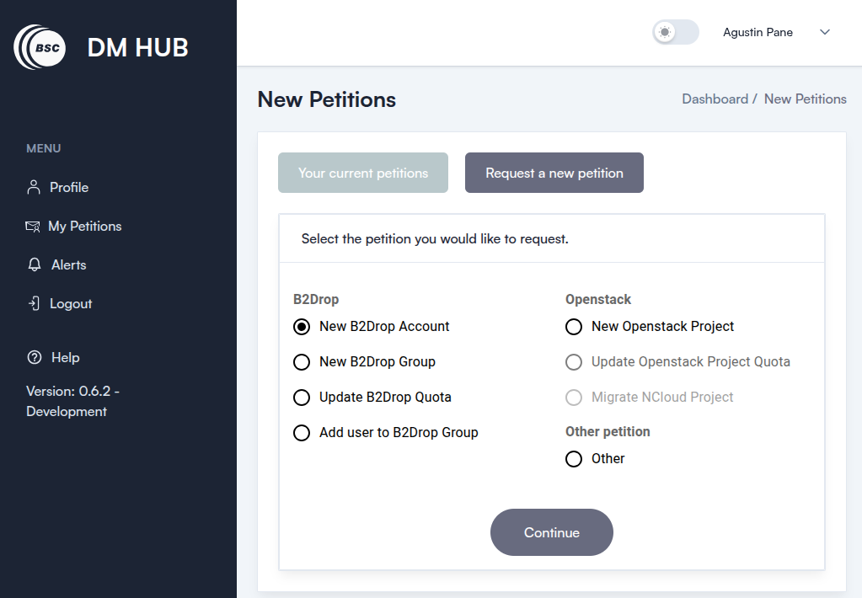
Task: Click the New Petitions breadcrumb
Action: [805, 99]
